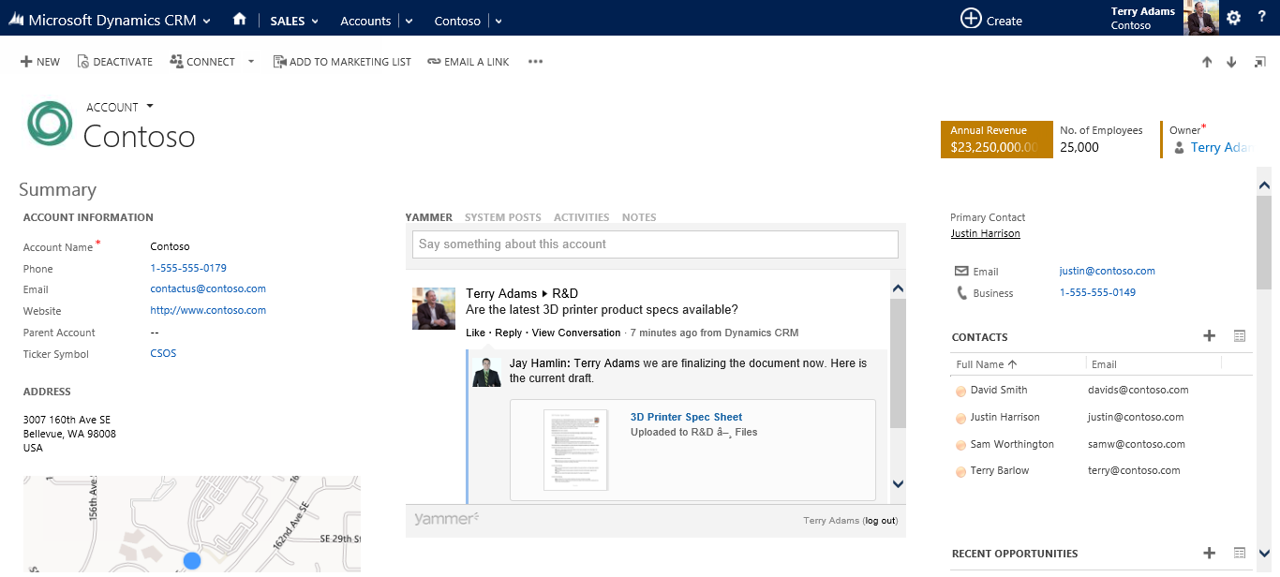Open the Justin Harrison primary contact link

(x=985, y=233)
